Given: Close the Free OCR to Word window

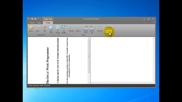Looking at the screenshot, I should point(153,19).
